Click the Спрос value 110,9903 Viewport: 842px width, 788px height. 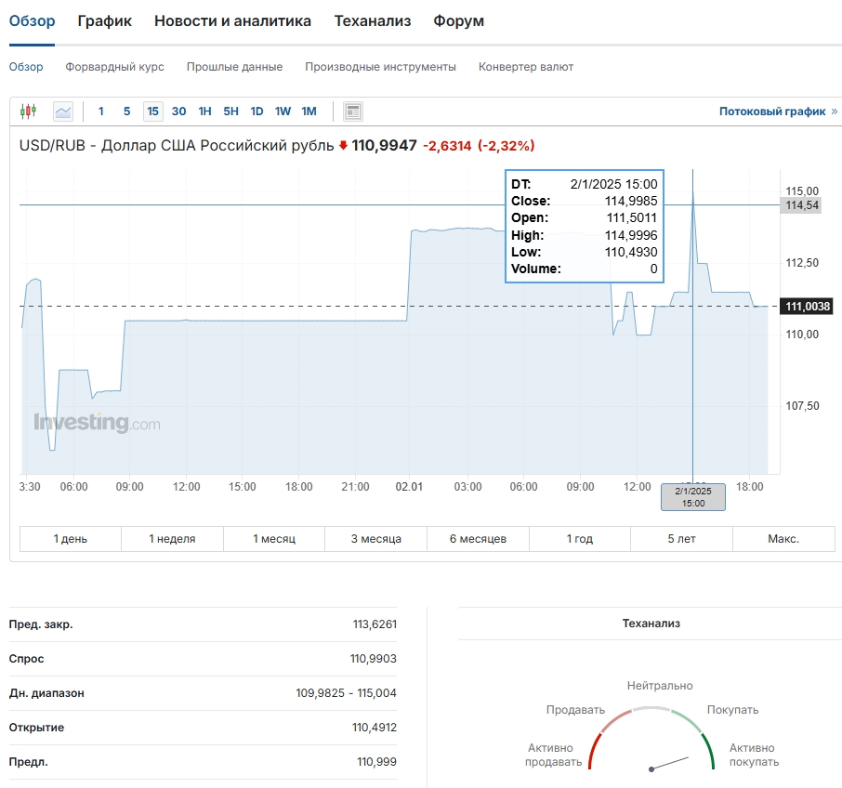point(374,659)
